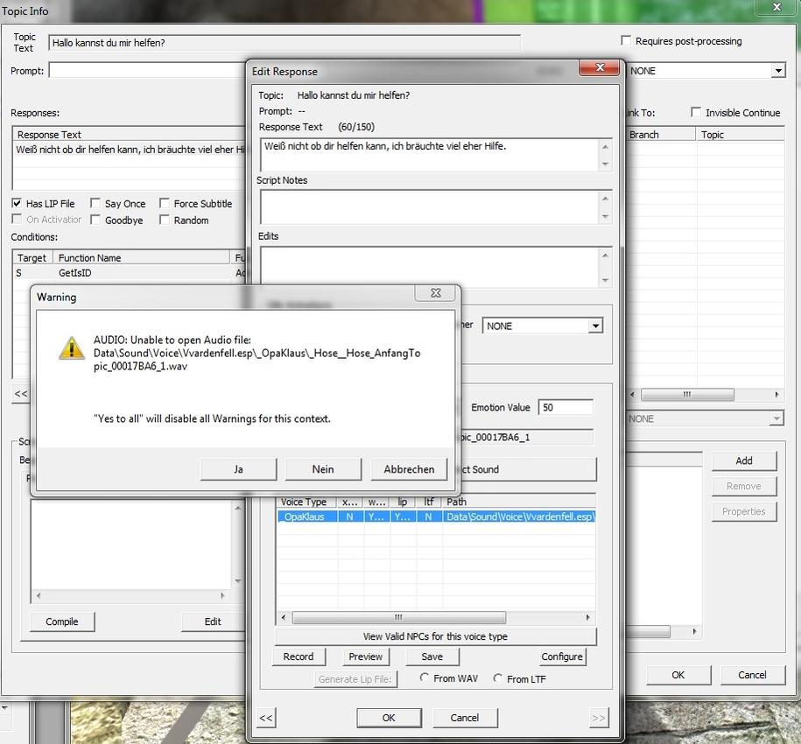
Task: Click the Record button
Action: pyautogui.click(x=299, y=656)
